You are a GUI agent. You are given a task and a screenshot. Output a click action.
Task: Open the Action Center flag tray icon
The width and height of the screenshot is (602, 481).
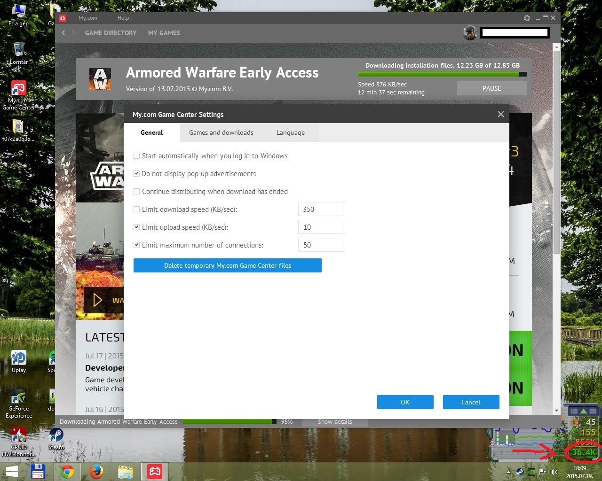pos(543,472)
